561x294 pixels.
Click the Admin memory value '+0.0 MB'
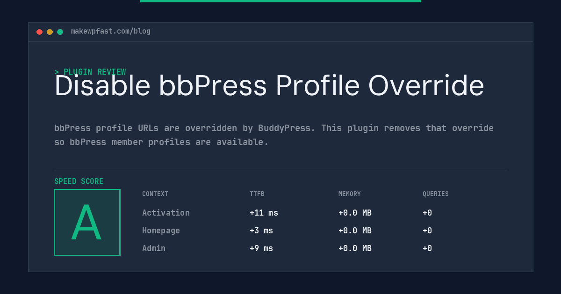[x=355, y=248]
